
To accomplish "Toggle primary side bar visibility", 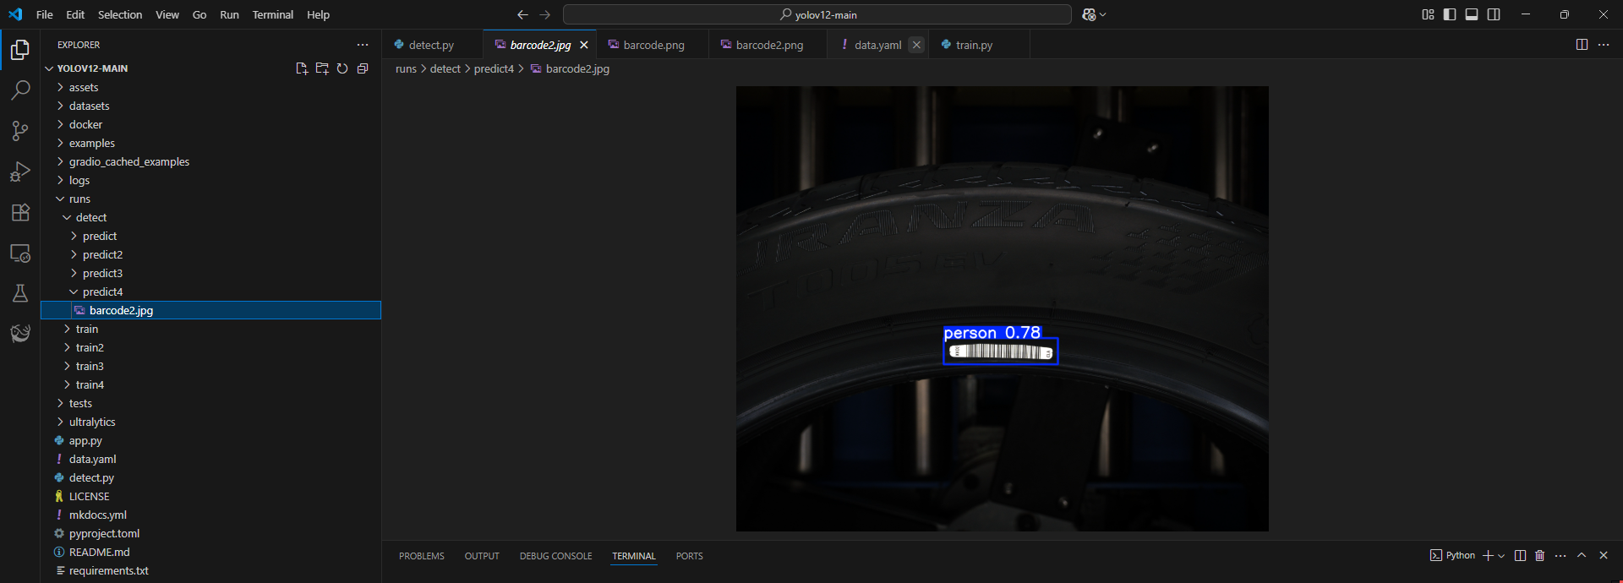I will pos(1450,14).
